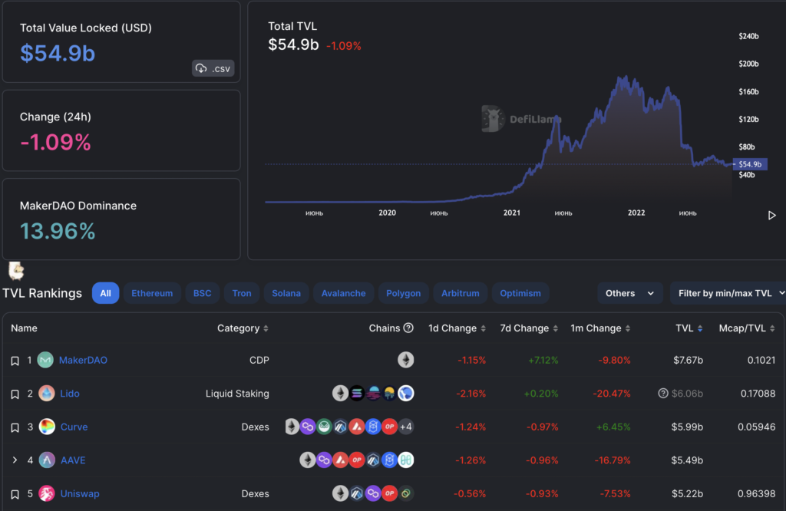Open the MakerDAO protocol link
This screenshot has width=786, height=511.
[83, 360]
